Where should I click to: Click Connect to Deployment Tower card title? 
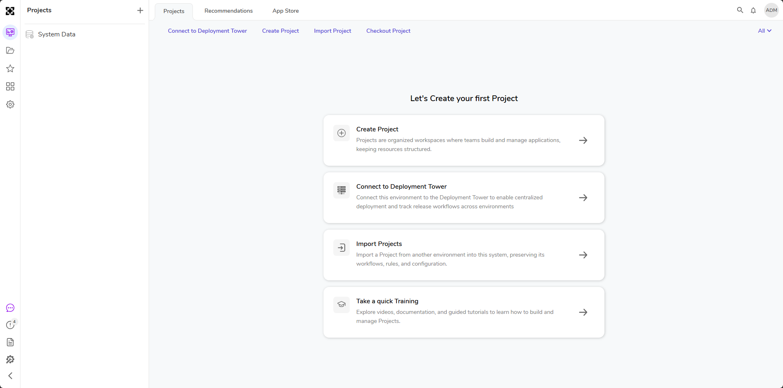click(401, 187)
